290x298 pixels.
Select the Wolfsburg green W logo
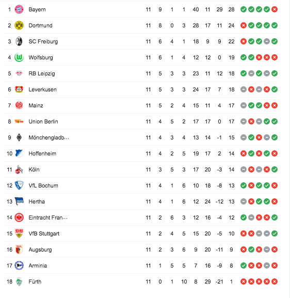19,57
